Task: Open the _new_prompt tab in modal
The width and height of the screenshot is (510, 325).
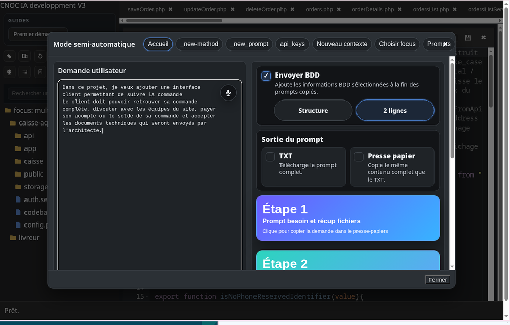Action: (249, 44)
